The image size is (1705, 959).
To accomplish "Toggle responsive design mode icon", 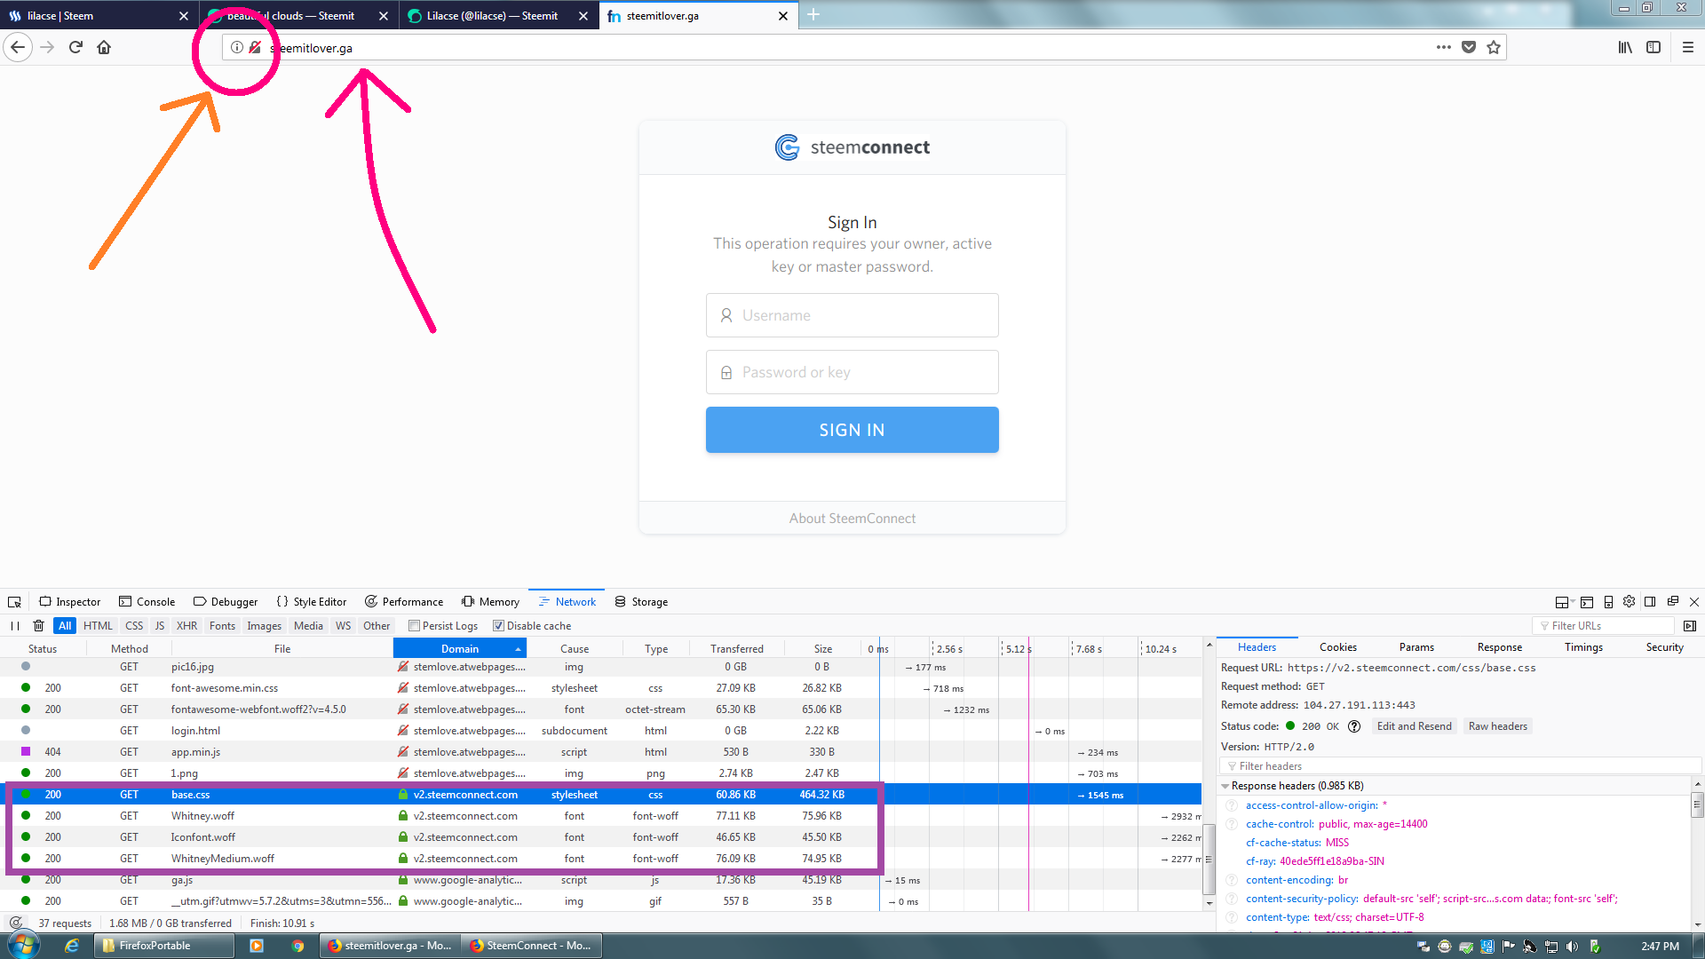I will pos(1608,602).
